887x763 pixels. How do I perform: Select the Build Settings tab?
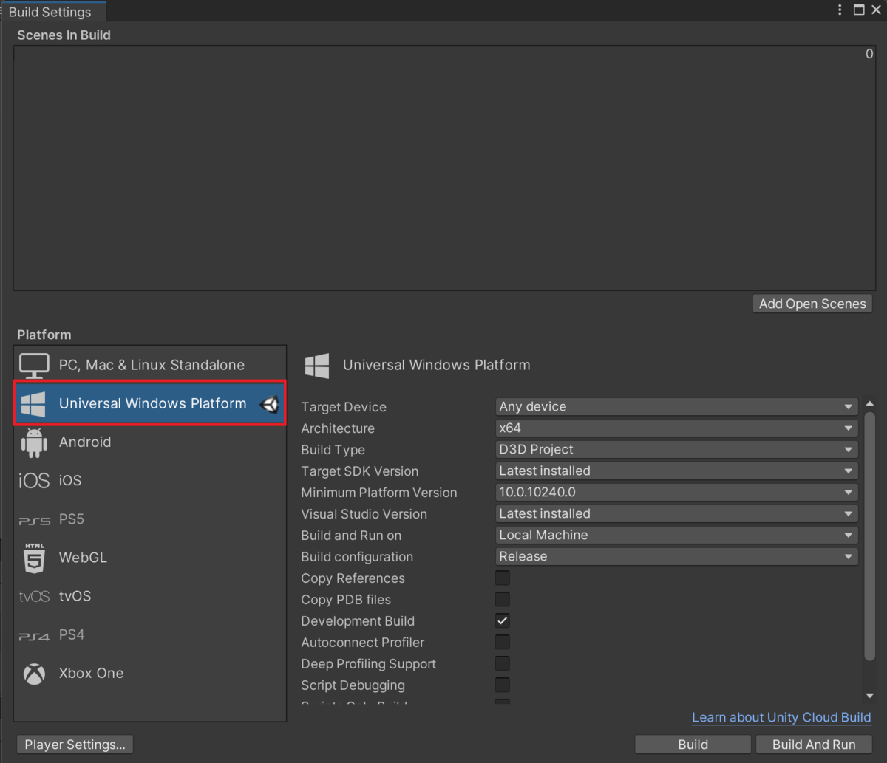pyautogui.click(x=53, y=12)
